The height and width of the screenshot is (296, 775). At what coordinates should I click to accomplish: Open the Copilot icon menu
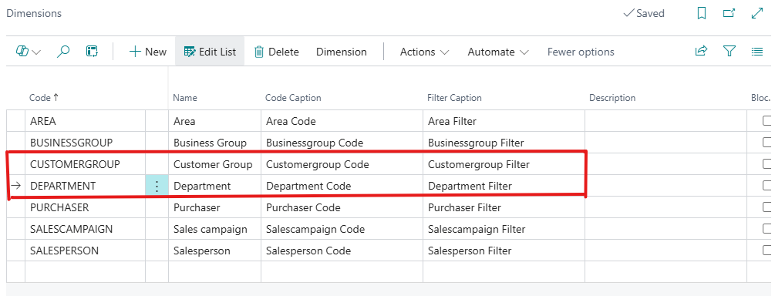click(22, 52)
